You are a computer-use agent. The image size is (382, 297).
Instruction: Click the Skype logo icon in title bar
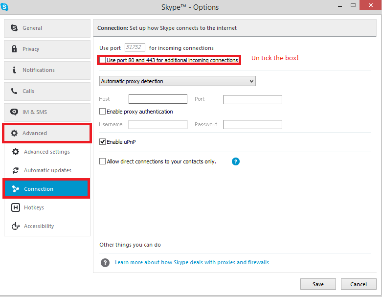4,7
